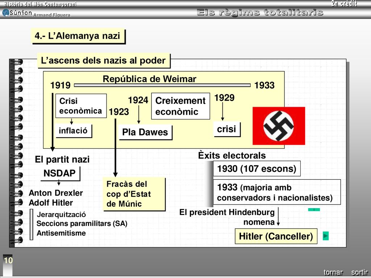The height and width of the screenshot is (278, 371).
Task: Click the year '1924'
Action: pos(138,100)
